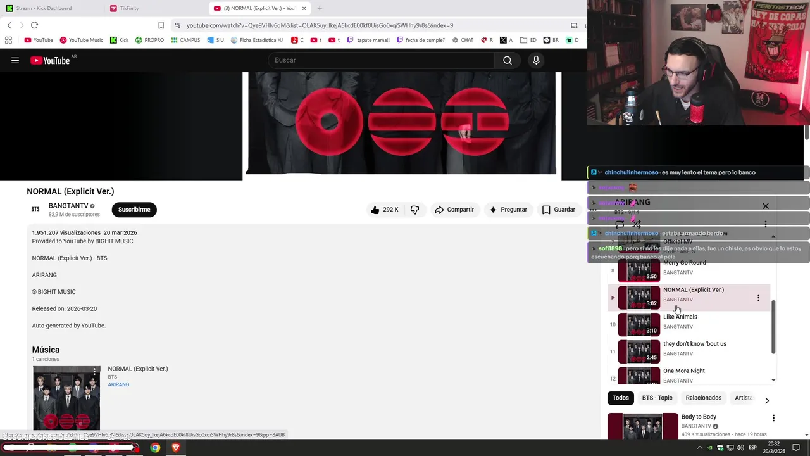Screen dimensions: 810x456
Task: Open options for Body to Body video
Action: coord(773,418)
